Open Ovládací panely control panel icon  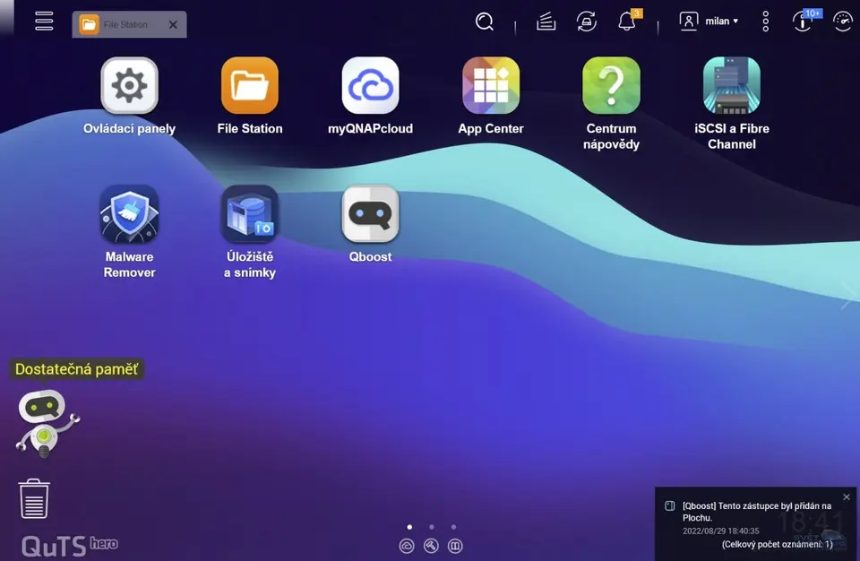129,86
